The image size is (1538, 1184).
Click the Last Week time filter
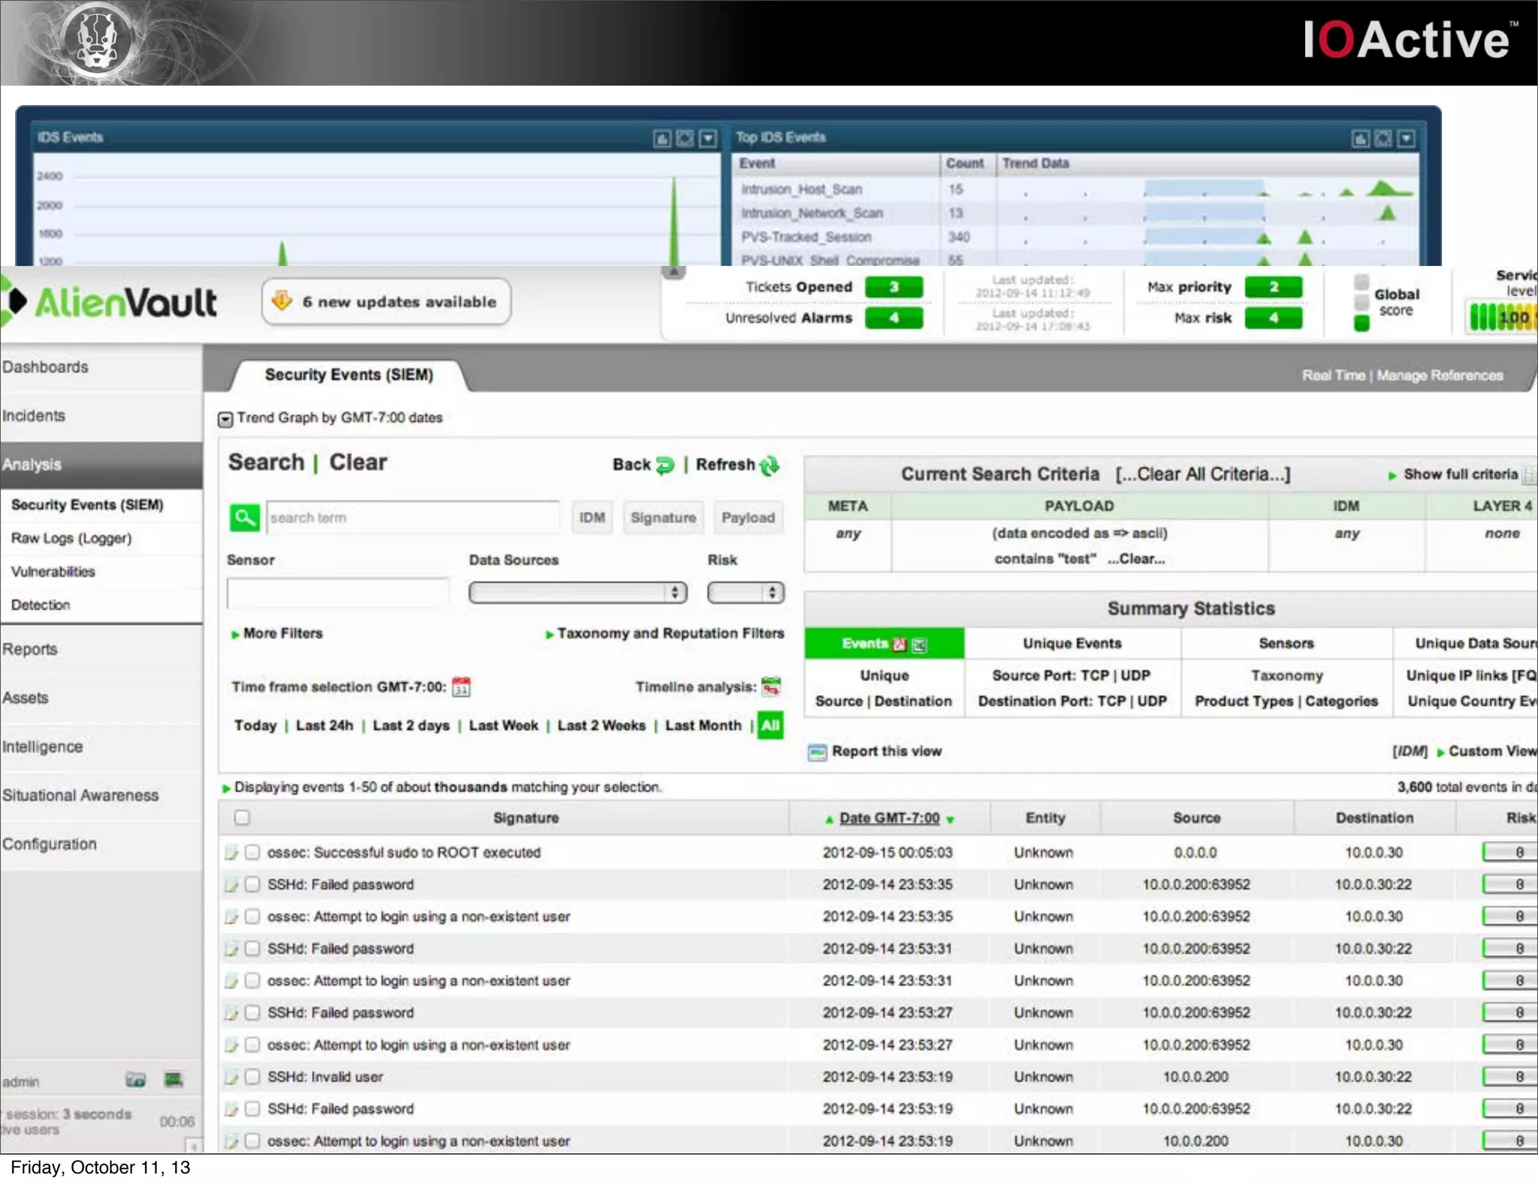[x=503, y=726]
